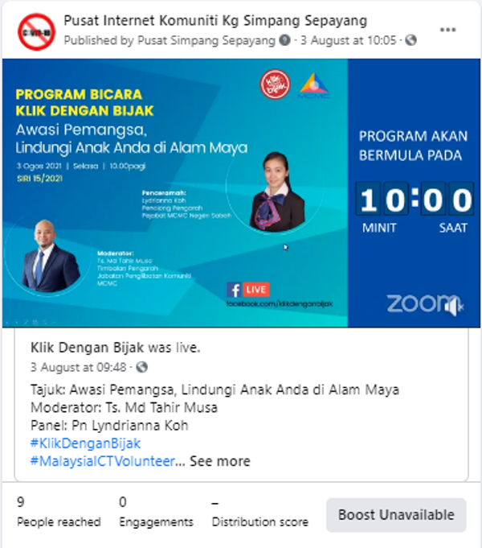Screen dimensions: 482x548
Task: Click the globe icon beside 09:48 timestamp
Action: (x=141, y=367)
